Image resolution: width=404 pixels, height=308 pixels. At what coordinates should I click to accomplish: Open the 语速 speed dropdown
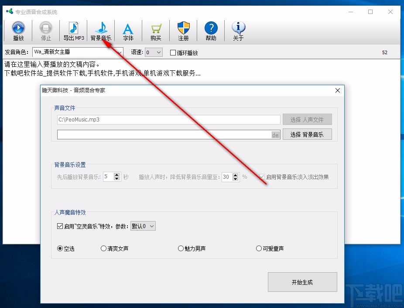154,52
